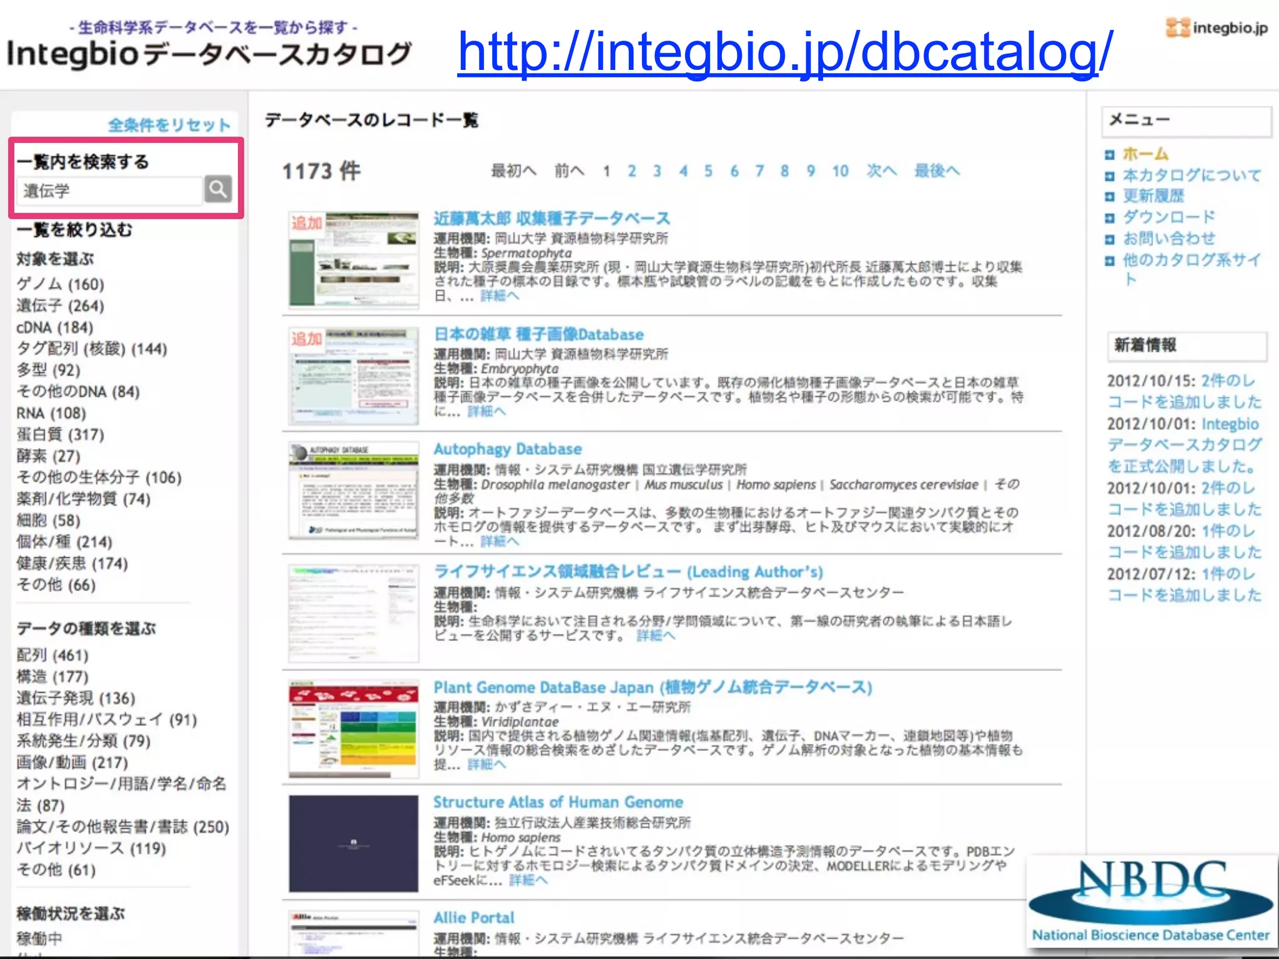
Task: Click the bullet icon beside お問い合わせ
Action: pos(1109,239)
